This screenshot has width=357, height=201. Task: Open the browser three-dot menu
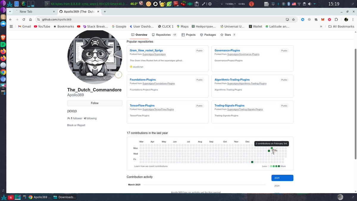[353, 19]
